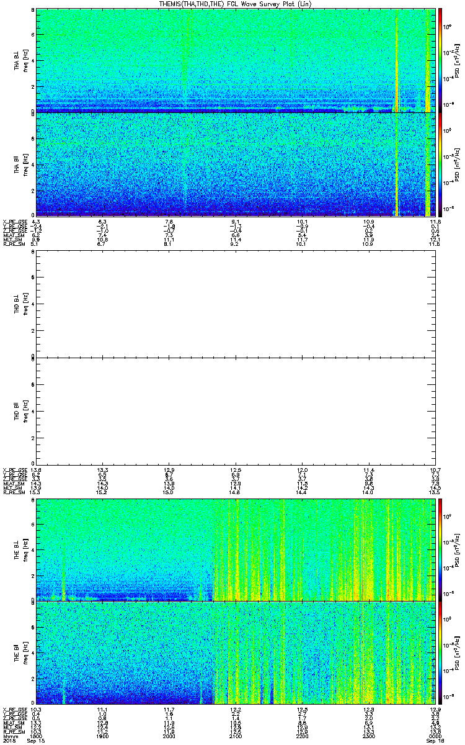
Task: Click the value 15.3 in THD R_RE_SM row
Action: click(x=36, y=492)
